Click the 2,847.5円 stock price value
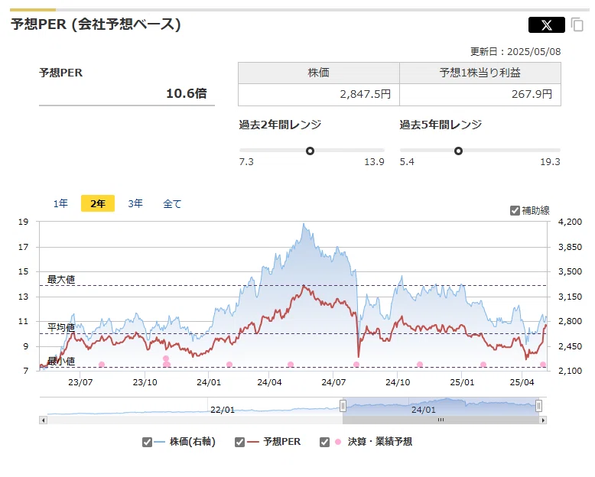The width and height of the screenshot is (595, 477). (365, 94)
